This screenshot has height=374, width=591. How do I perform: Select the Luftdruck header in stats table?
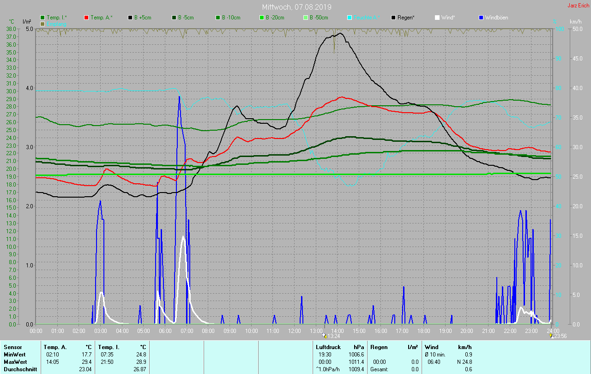[x=328, y=347]
